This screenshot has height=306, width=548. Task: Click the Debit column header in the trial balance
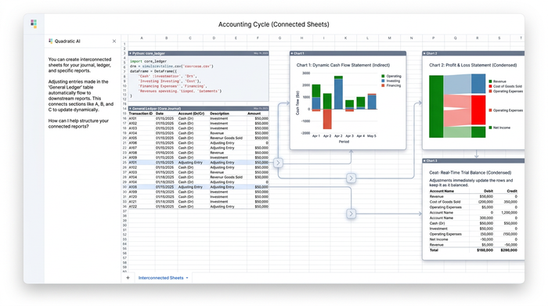(489, 191)
